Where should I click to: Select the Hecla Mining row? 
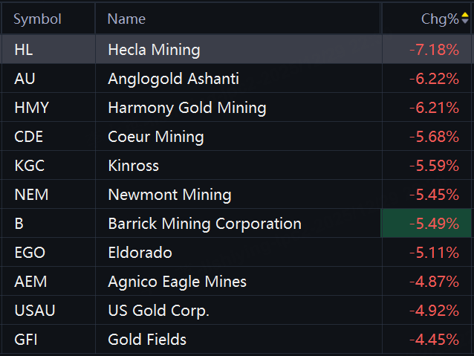pyautogui.click(x=154, y=50)
